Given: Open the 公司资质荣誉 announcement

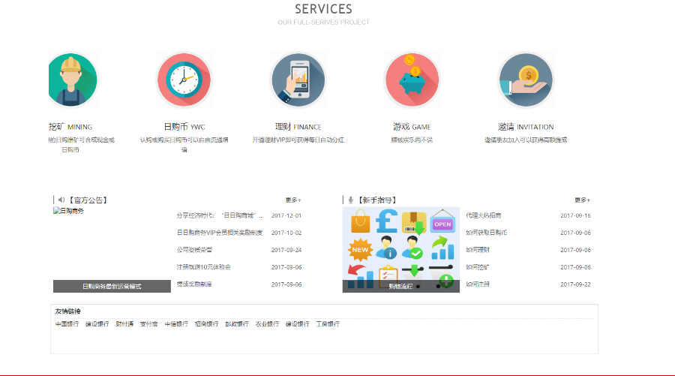Looking at the screenshot, I should point(194,250).
